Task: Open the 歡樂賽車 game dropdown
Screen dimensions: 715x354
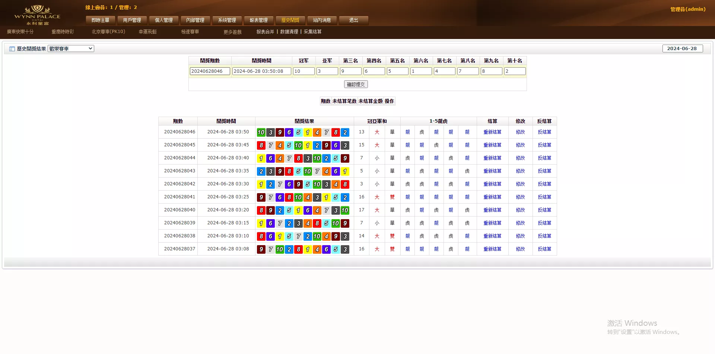Action: [x=71, y=49]
